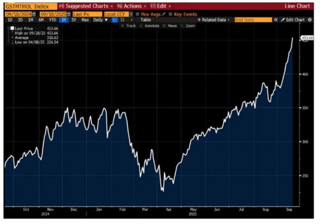Switch to the Table view
Viewport: 320px width, 224px height.
pos(146,20)
